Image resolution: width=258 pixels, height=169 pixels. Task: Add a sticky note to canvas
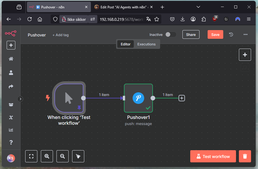pyautogui.click(x=245, y=67)
